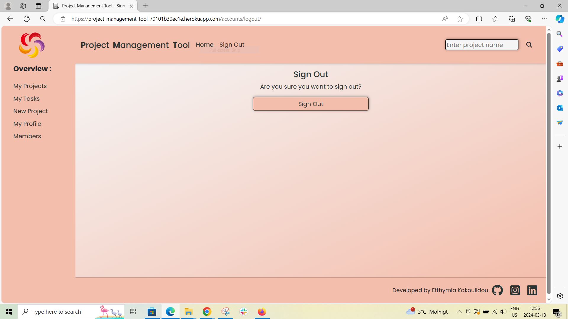Image resolution: width=568 pixels, height=319 pixels.
Task: Open Snipping Tool from the taskbar
Action: [225, 311]
